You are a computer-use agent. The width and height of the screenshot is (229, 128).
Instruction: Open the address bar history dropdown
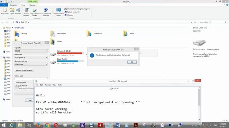[192, 22]
